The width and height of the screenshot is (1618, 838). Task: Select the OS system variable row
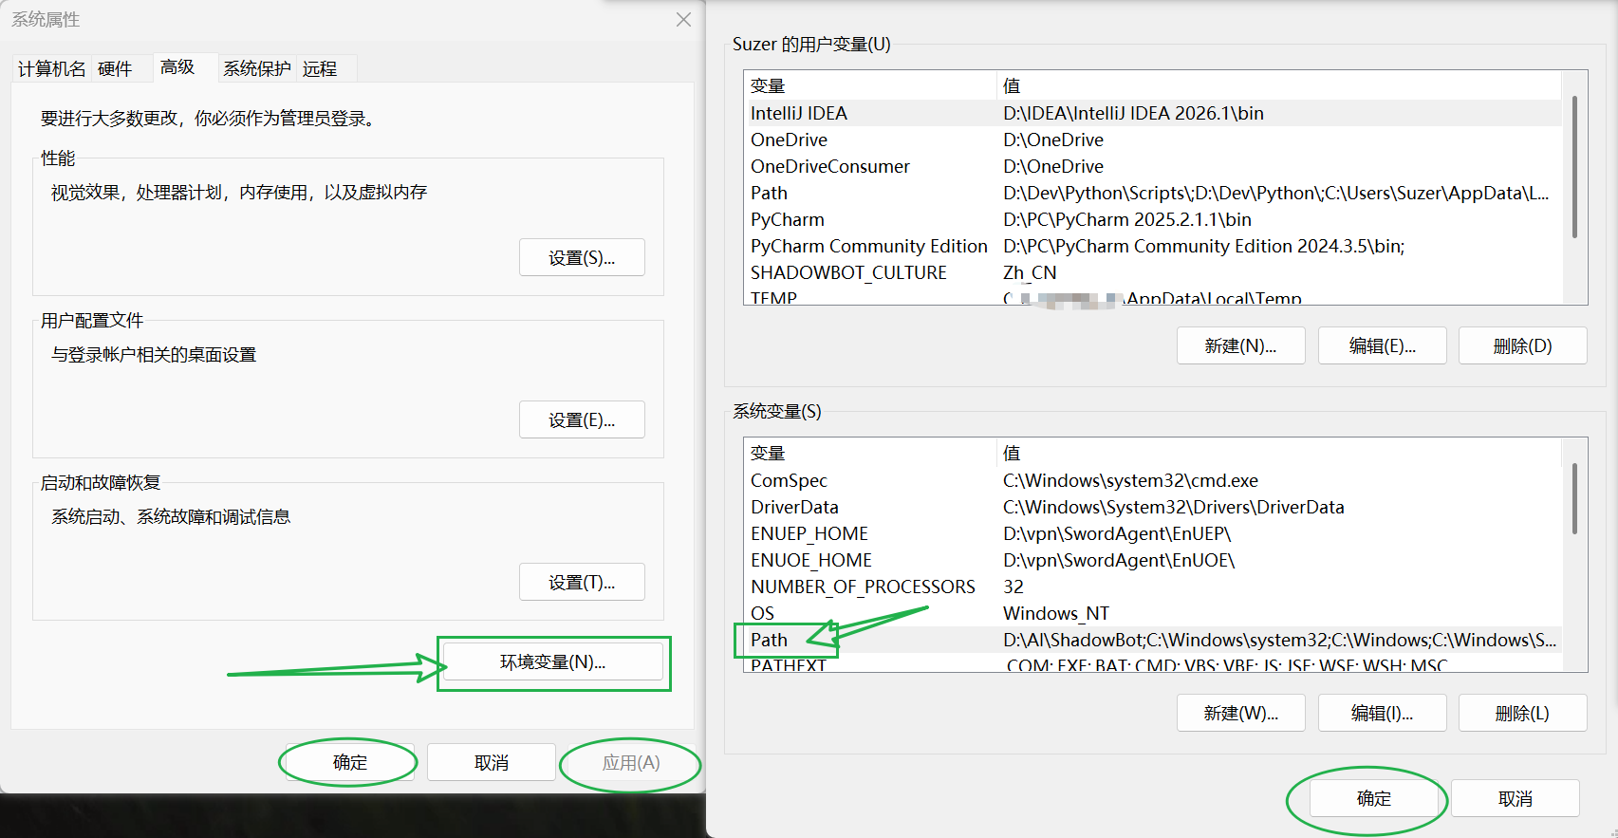[x=1153, y=613]
